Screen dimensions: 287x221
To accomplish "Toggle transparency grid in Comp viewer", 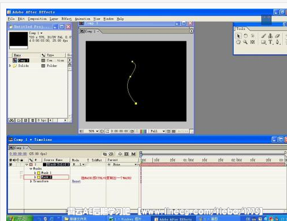I will (x=174, y=131).
